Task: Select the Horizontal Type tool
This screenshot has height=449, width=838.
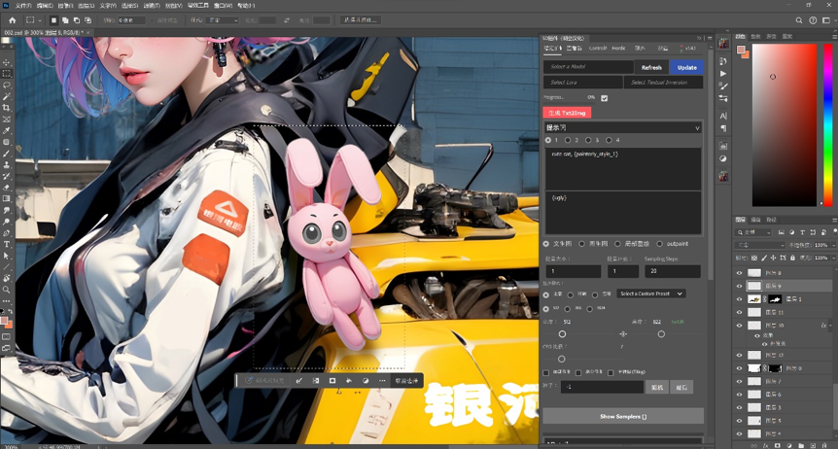Action: (7, 244)
